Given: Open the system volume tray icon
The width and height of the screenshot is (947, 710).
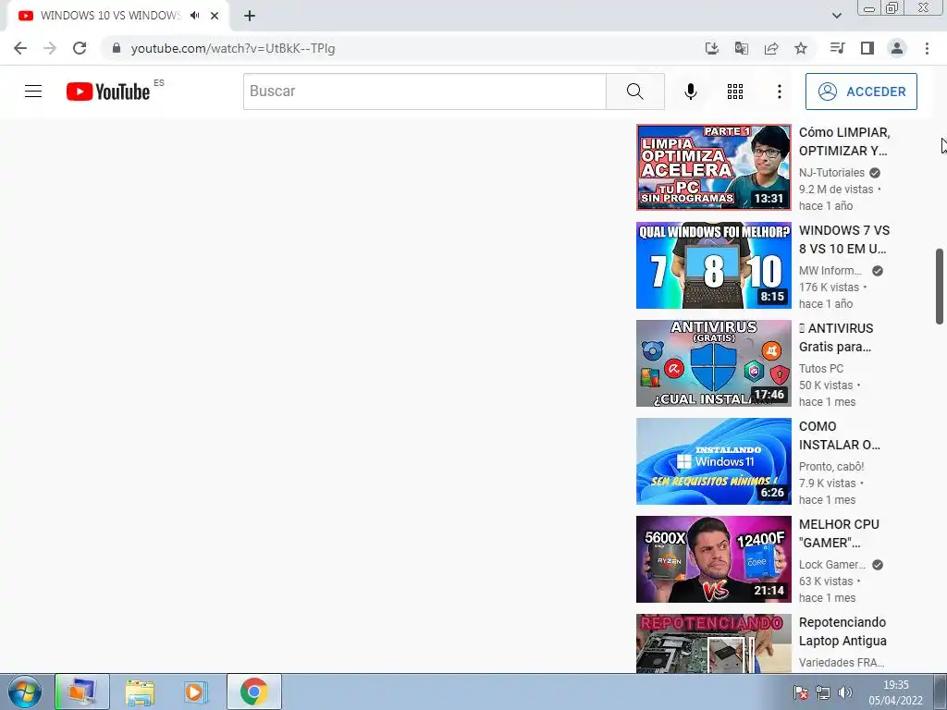Looking at the screenshot, I should click(845, 692).
